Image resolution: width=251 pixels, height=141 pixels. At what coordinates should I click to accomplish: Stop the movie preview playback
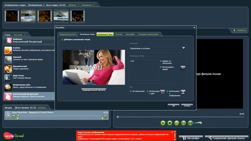pyautogui.click(x=170, y=123)
